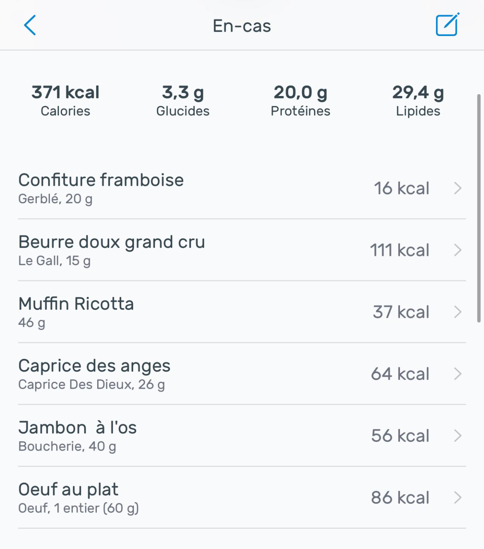
Task: Open Oeuf au plat chevron arrow
Action: (x=458, y=498)
